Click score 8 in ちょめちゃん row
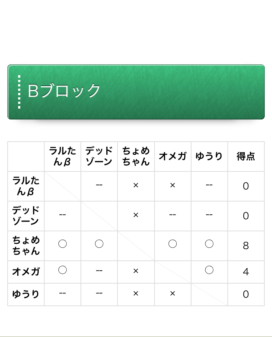 (246, 245)
